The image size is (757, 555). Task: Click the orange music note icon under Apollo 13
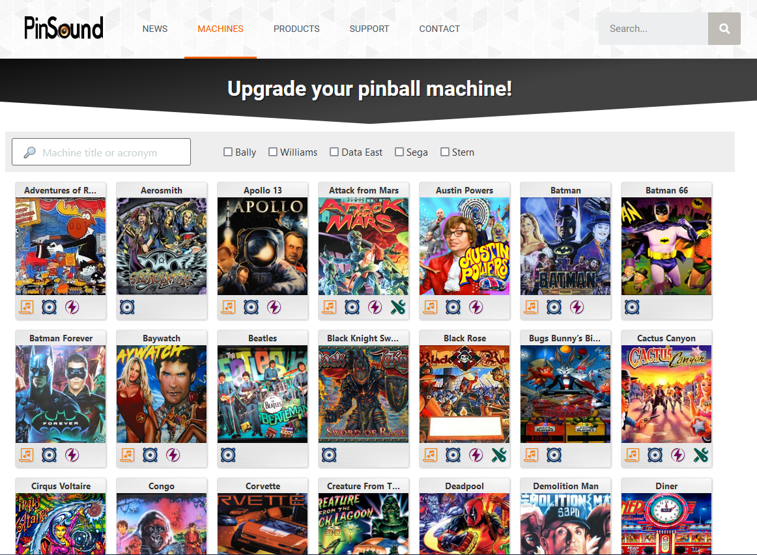pyautogui.click(x=229, y=307)
